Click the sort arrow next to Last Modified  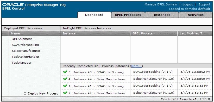click(x=201, y=33)
